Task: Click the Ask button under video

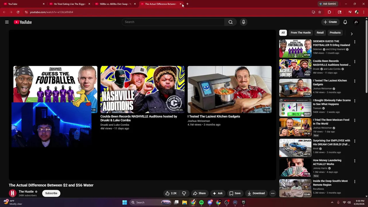Action: (218, 193)
